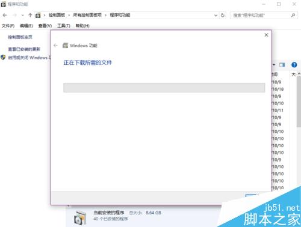
Task: Select 程序和功能 breadcrumb segment
Action: tap(120, 15)
